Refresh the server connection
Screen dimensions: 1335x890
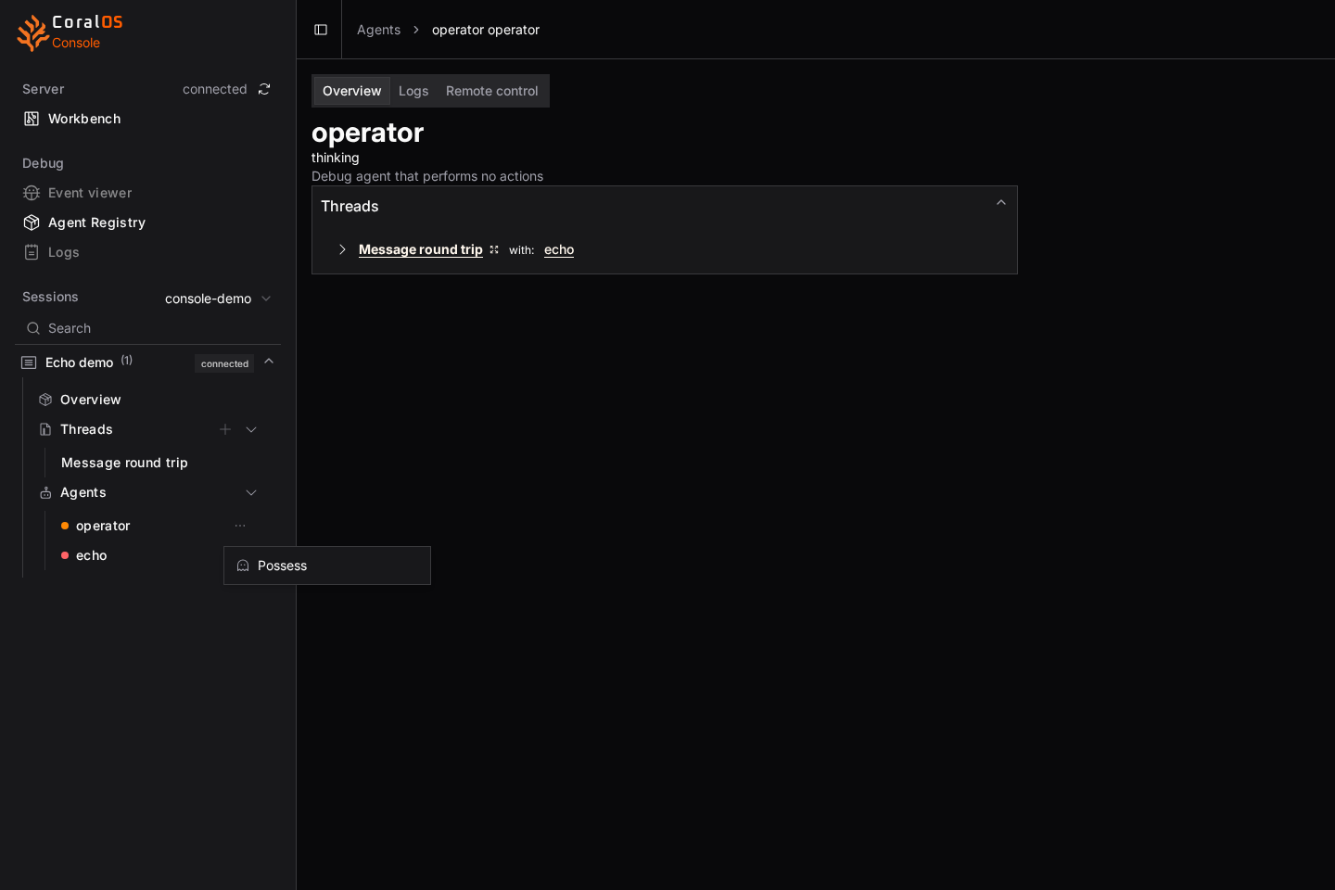264,89
